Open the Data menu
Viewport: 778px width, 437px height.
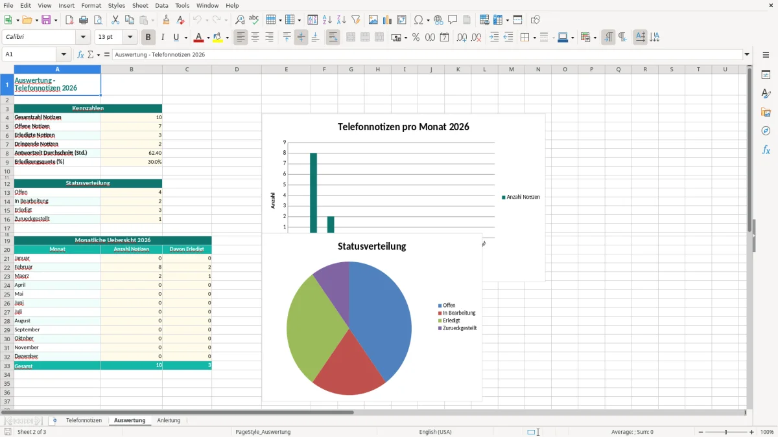tap(162, 5)
